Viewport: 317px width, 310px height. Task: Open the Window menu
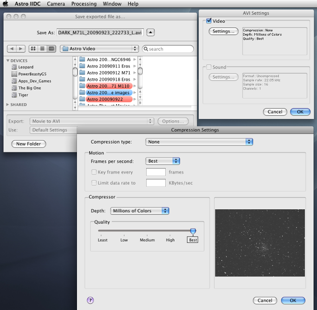[112, 4]
